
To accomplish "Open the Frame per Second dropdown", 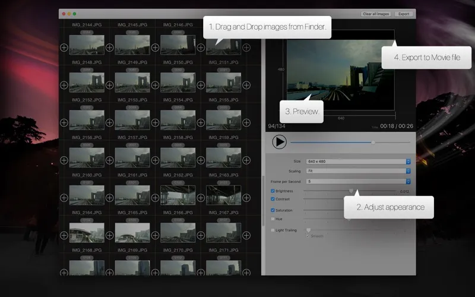I will [359, 181].
